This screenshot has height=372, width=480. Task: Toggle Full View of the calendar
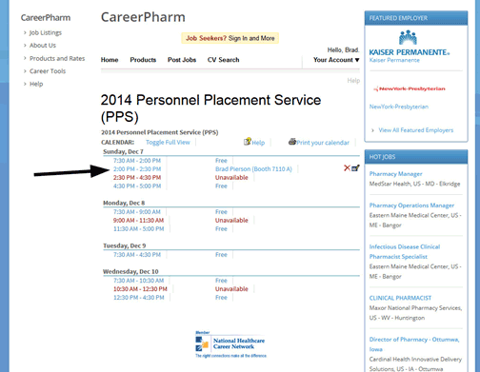[168, 143]
